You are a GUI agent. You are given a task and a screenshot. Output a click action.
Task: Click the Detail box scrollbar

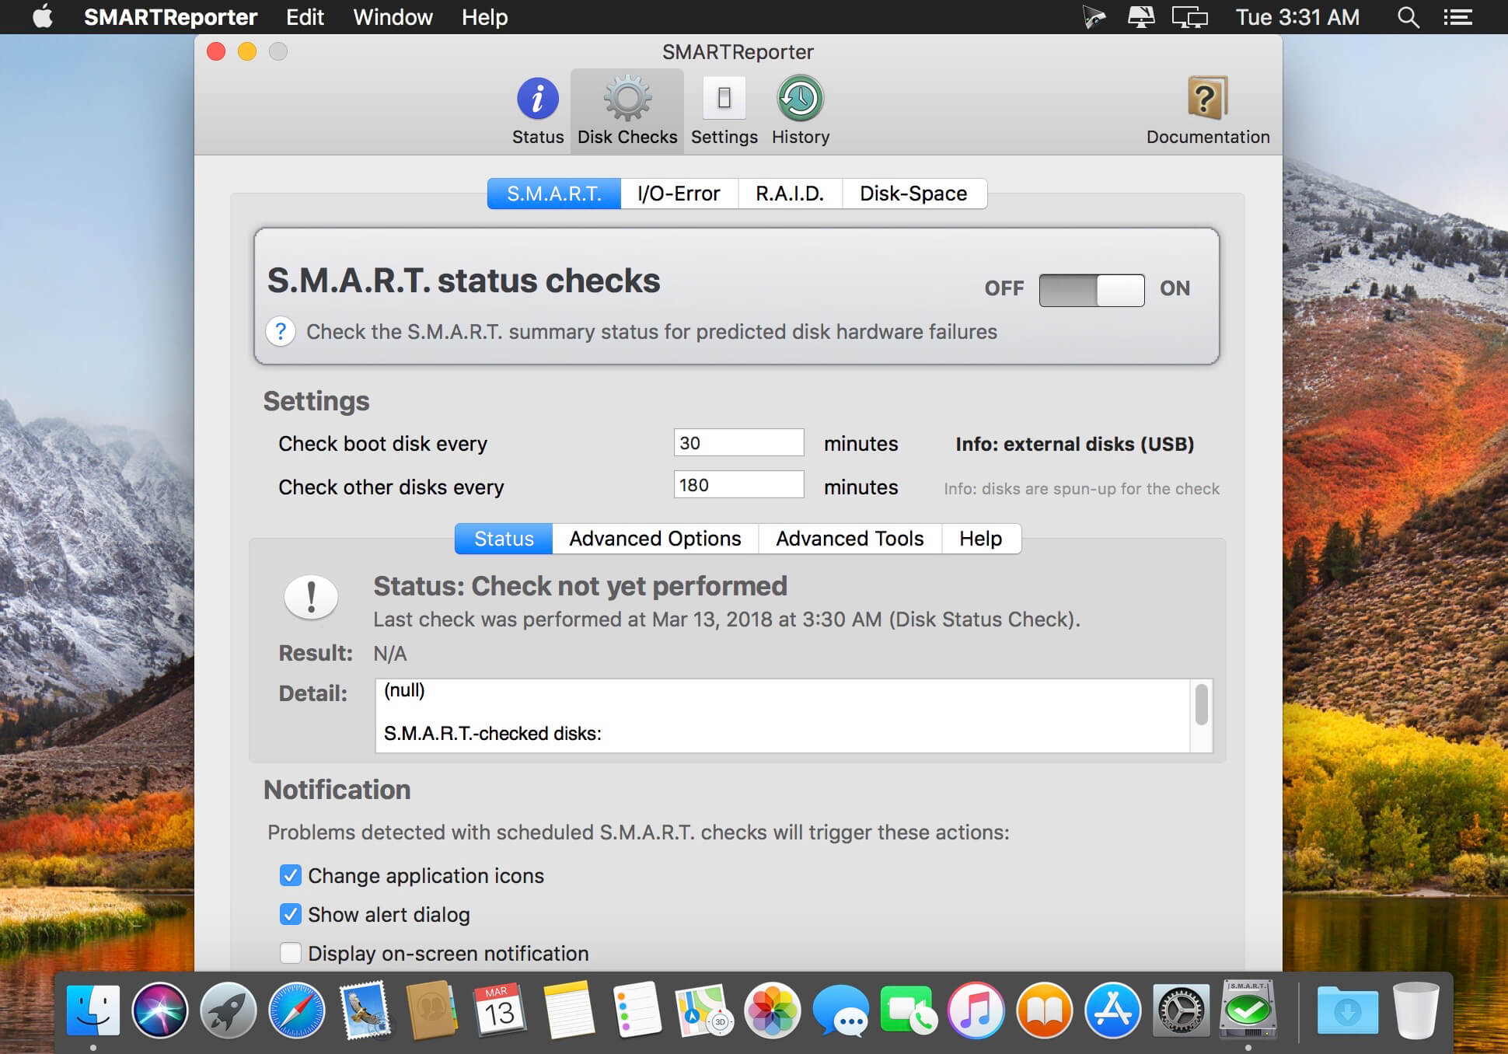click(1201, 704)
